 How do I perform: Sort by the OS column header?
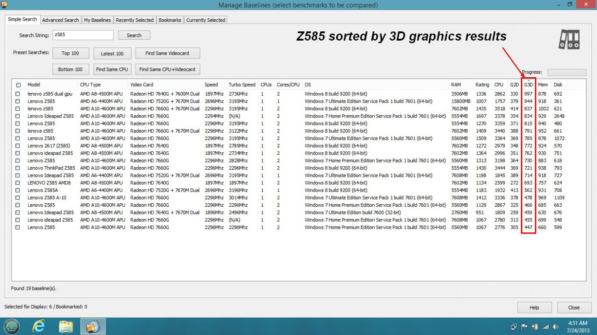point(375,85)
